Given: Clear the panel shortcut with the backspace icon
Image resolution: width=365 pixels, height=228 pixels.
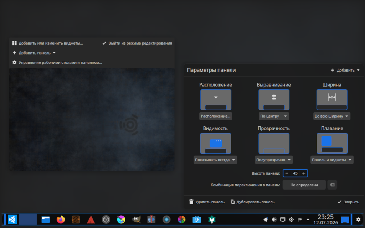Looking at the screenshot, I should coord(332,185).
